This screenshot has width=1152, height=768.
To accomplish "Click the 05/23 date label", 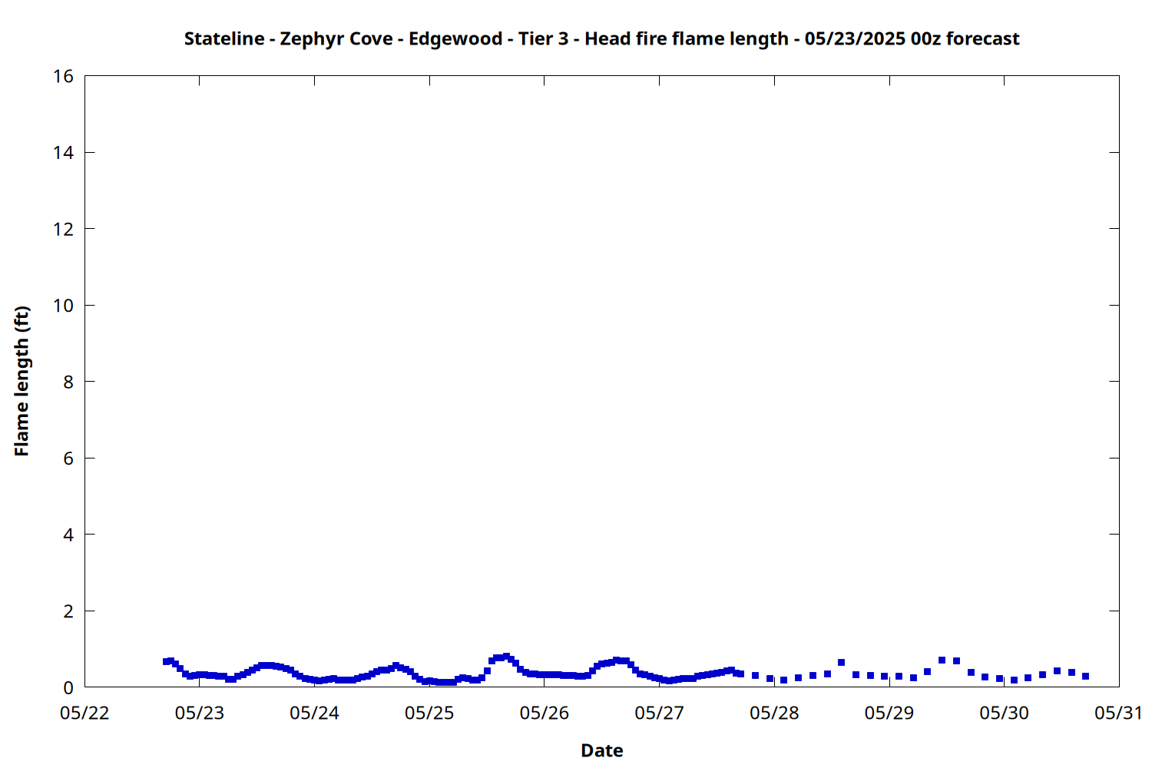I will tap(200, 713).
